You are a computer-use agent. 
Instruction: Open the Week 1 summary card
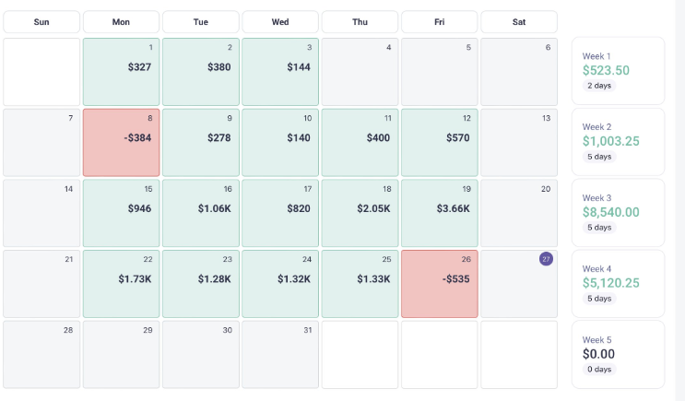coord(618,71)
